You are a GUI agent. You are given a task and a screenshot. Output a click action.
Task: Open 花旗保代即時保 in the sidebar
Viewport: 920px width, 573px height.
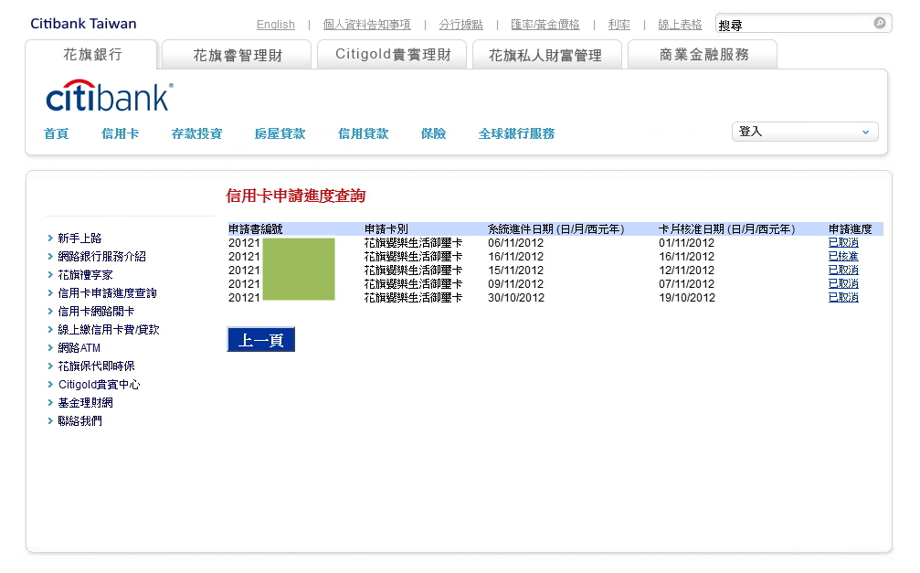click(x=96, y=366)
